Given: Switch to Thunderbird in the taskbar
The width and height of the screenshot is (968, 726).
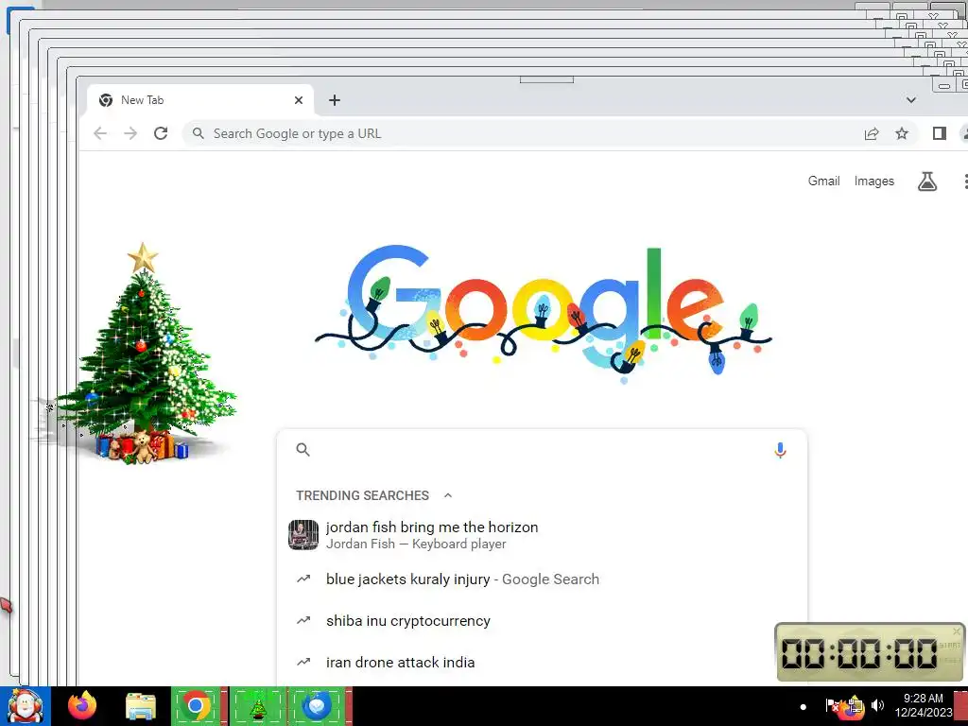Looking at the screenshot, I should 318,706.
